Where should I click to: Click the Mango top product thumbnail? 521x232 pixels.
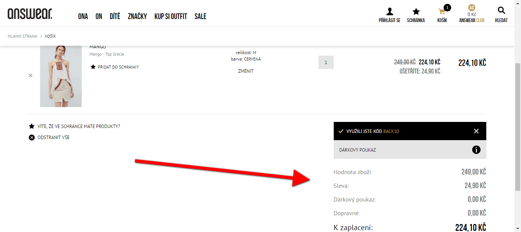61,76
